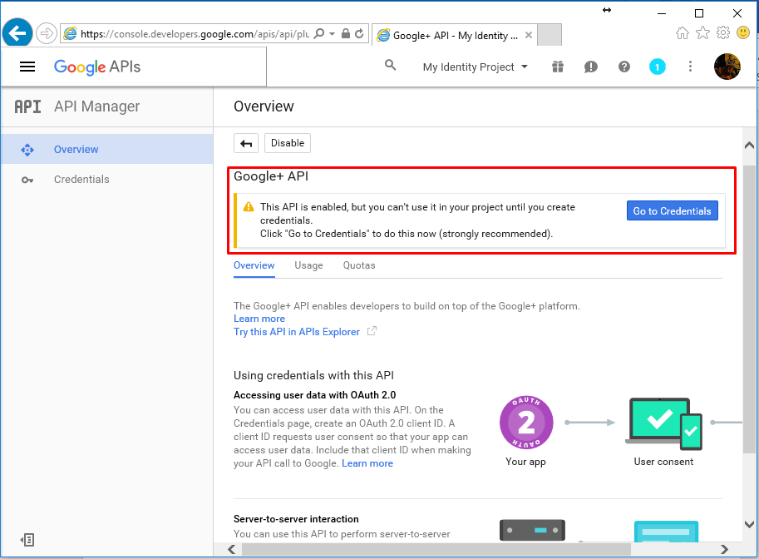
Task: Switch to the Quotas tab
Action: click(x=359, y=265)
